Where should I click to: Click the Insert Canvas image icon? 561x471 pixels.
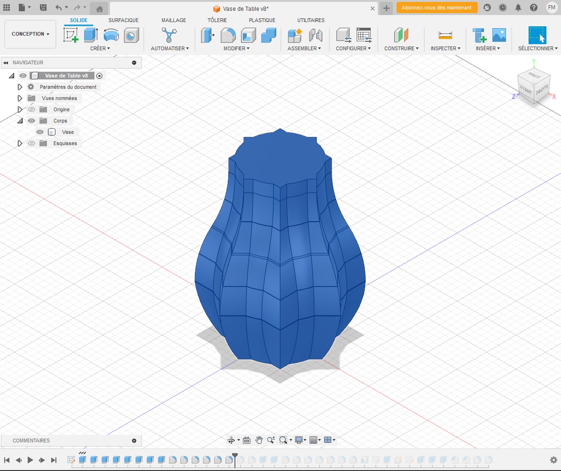(x=499, y=35)
